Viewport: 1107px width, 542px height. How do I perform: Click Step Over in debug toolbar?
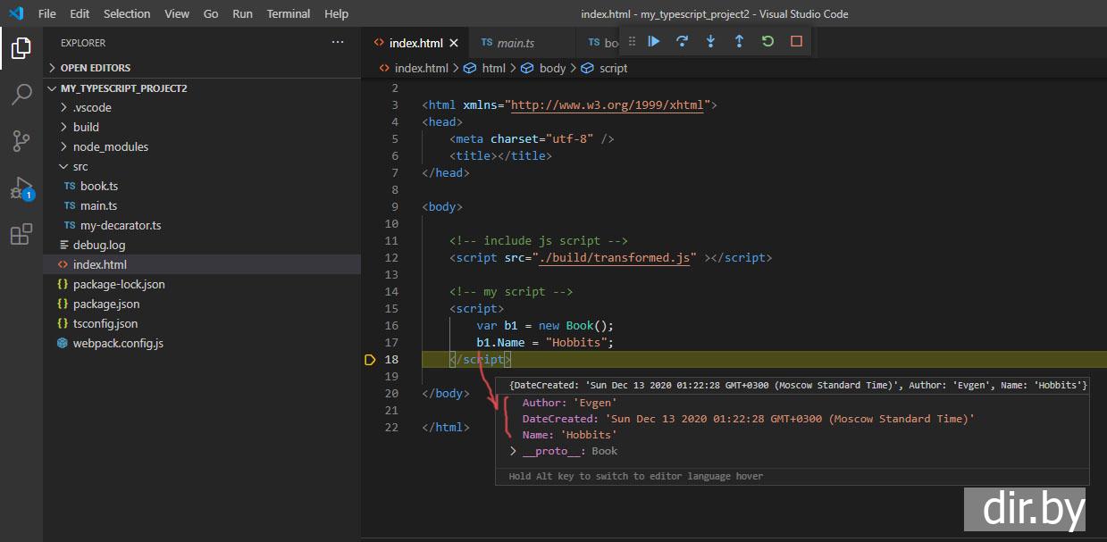[683, 41]
